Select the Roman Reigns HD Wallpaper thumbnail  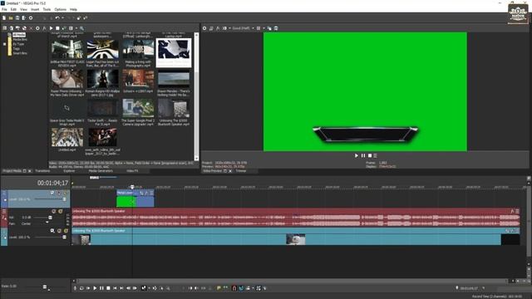coord(102,79)
